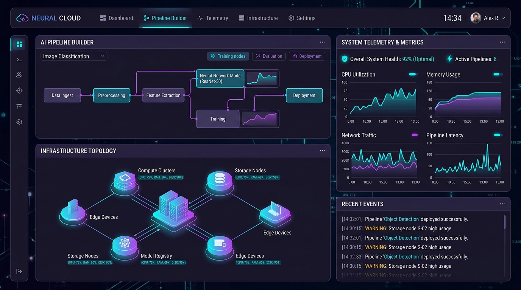Viewport: 521px width, 290px height.
Task: Select the Preprocessing pipeline node
Action: [112, 96]
